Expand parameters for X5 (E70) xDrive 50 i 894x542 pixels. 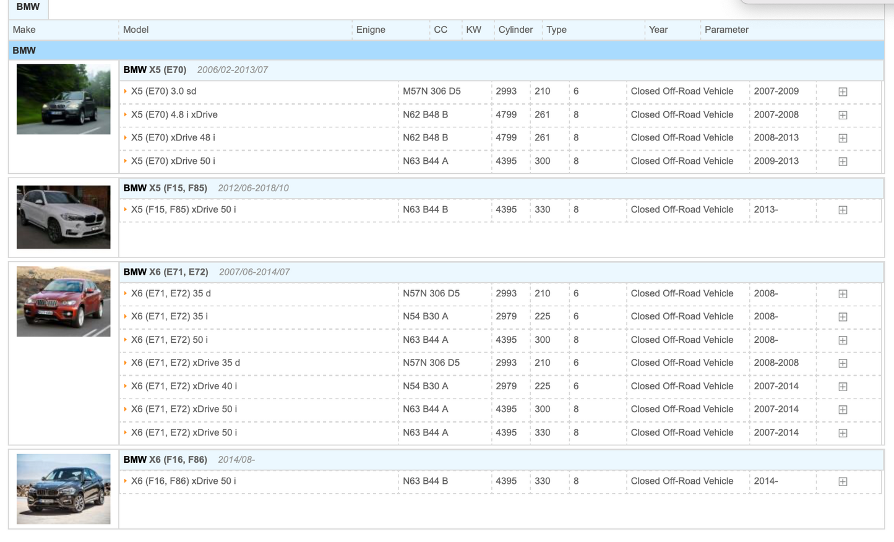point(843,161)
